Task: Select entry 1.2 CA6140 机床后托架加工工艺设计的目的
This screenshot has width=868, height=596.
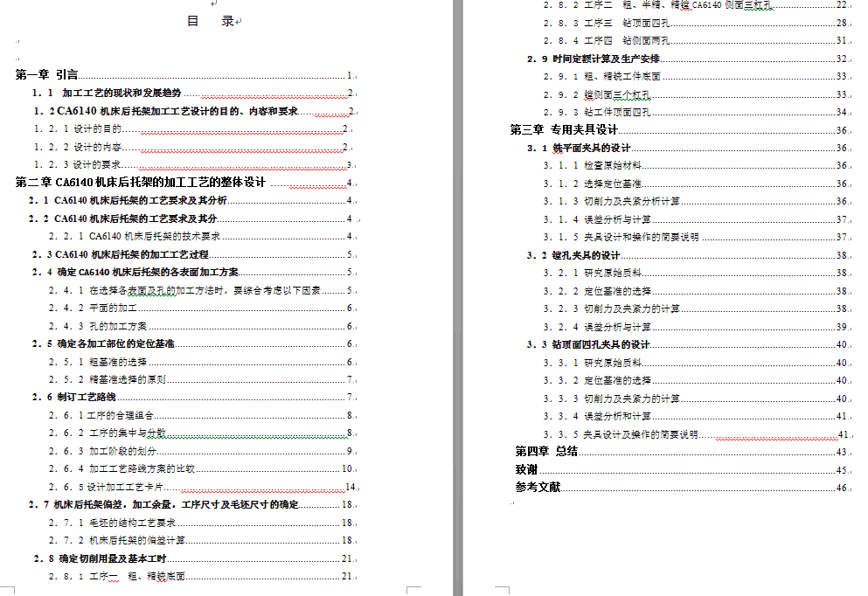Action: (195, 111)
